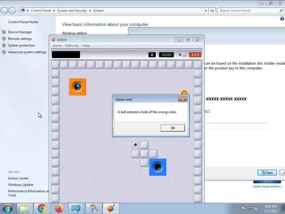The height and width of the screenshot is (214, 285).
Task: Expand the arrow after Control Panel breadcrumb
Action: (54, 11)
